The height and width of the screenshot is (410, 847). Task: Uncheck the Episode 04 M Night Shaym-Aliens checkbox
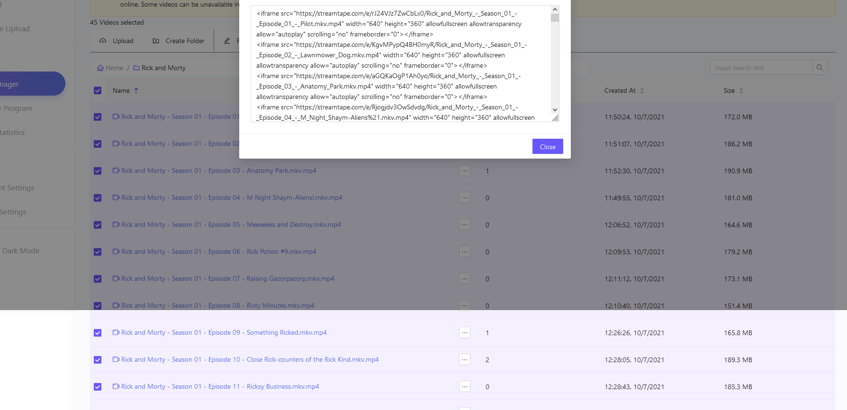[98, 198]
